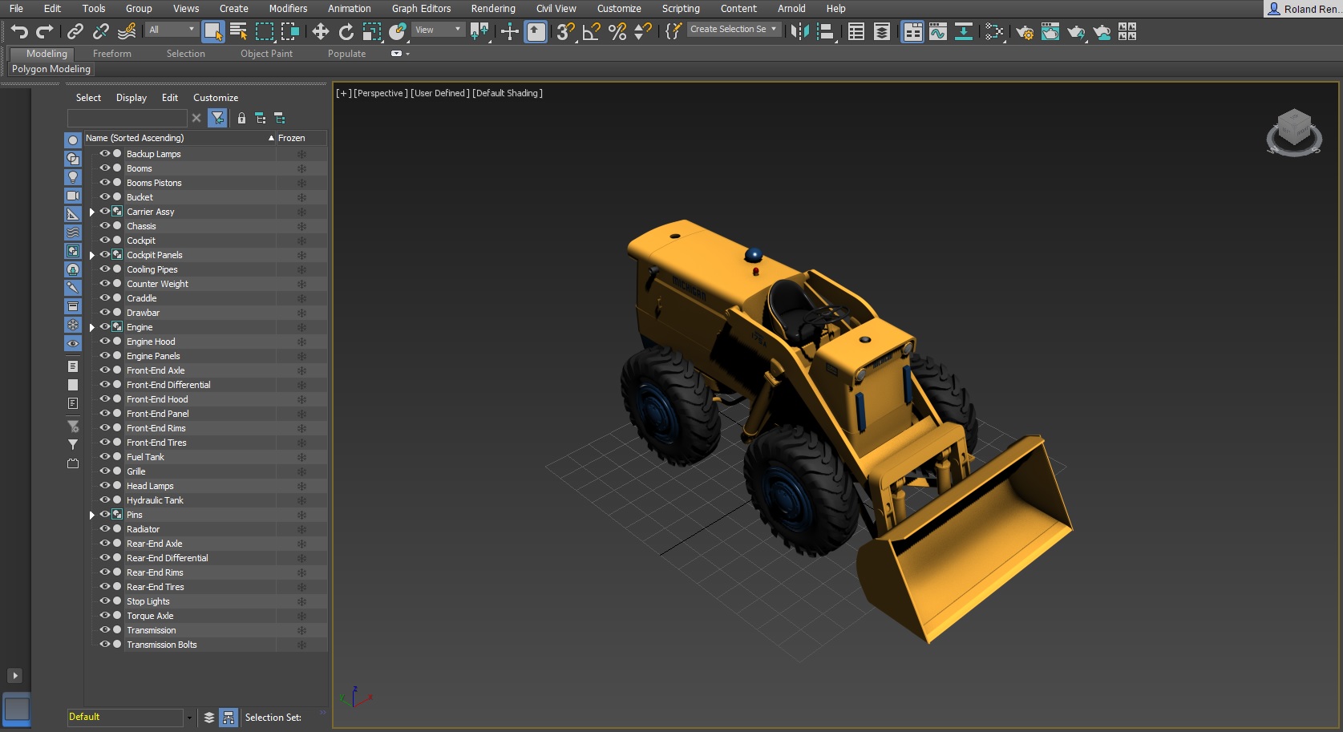Expand the Engine group

[92, 327]
